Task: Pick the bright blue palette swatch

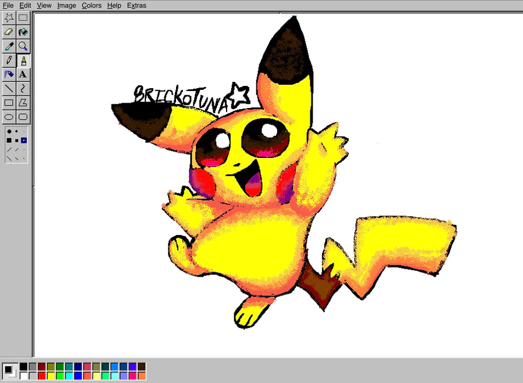Action: [78, 376]
